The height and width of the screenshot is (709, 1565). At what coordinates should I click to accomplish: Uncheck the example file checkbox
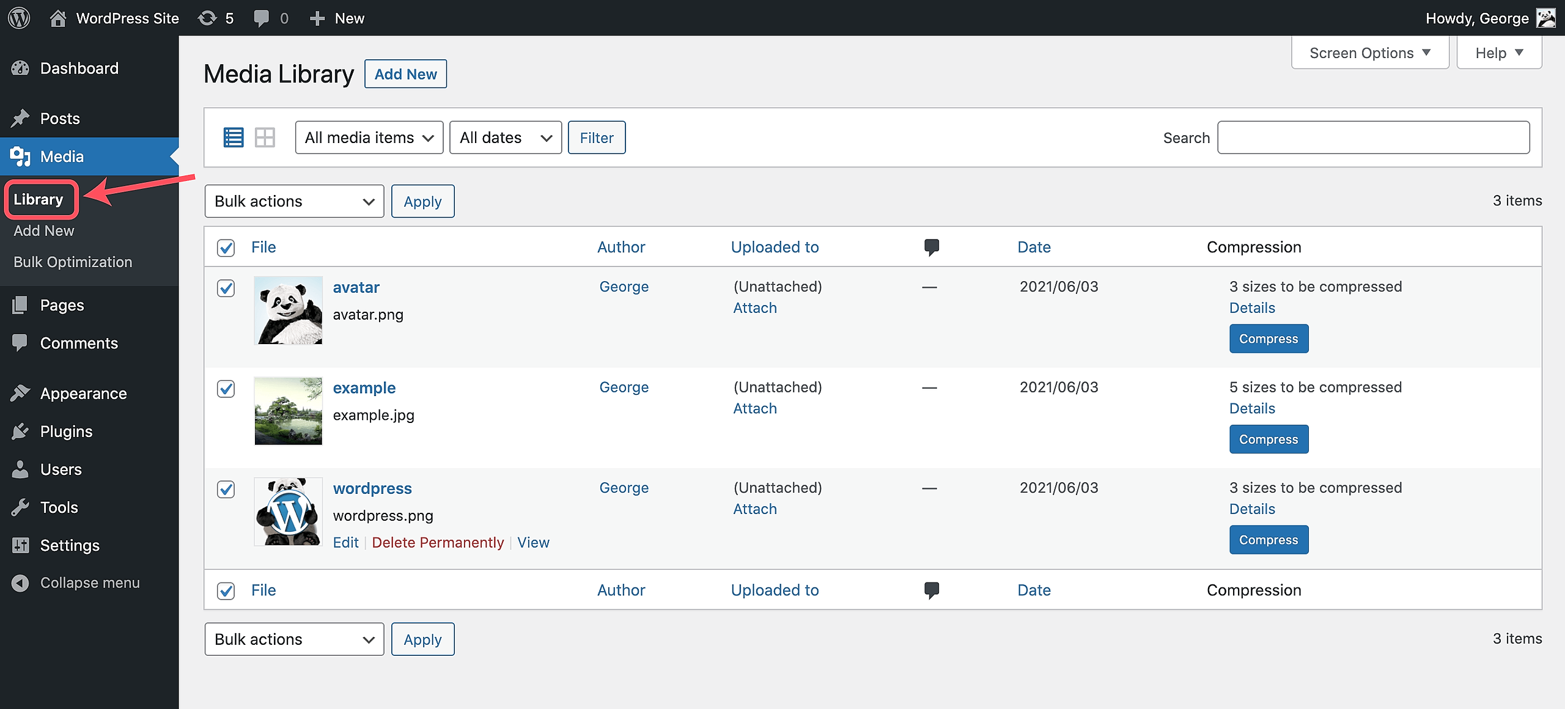226,389
